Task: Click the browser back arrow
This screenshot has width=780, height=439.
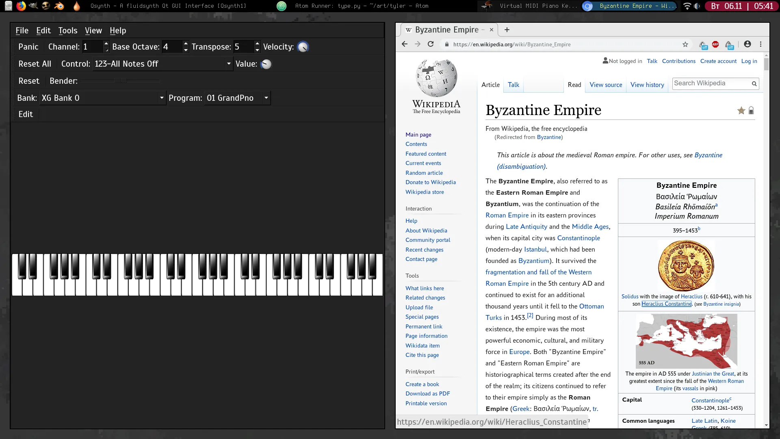Action: (x=404, y=44)
